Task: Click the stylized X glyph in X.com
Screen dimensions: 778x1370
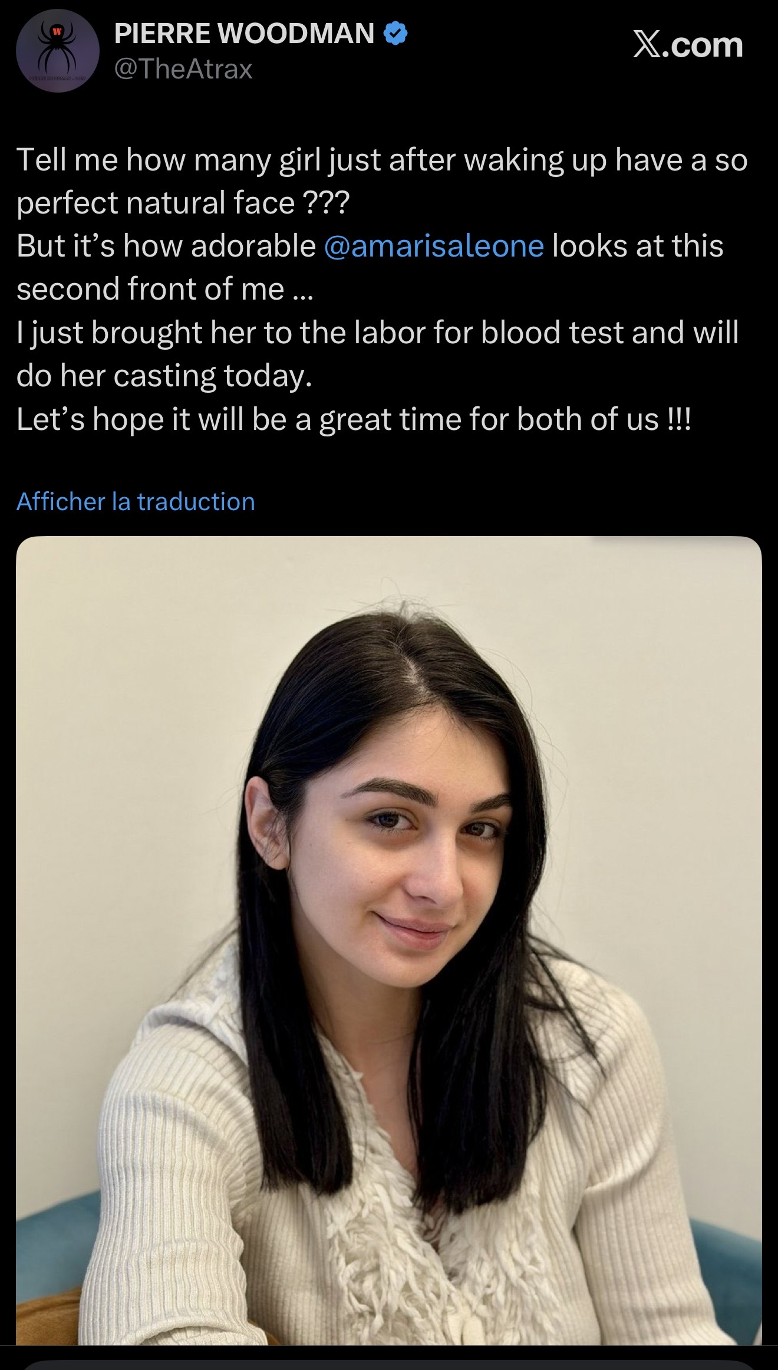Action: [647, 45]
